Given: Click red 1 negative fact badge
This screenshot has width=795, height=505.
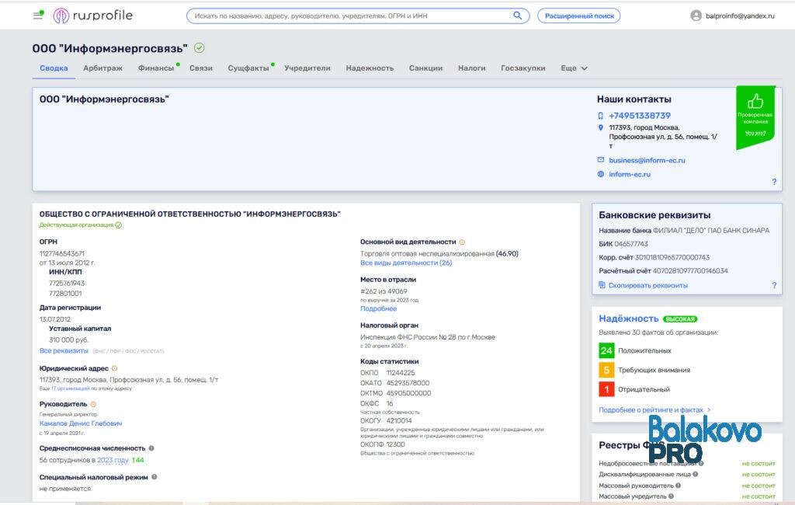Looking at the screenshot, I should point(606,389).
